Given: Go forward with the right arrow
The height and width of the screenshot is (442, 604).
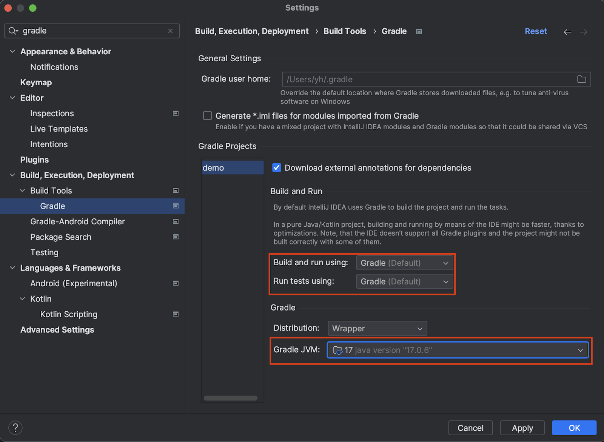Looking at the screenshot, I should (x=584, y=32).
